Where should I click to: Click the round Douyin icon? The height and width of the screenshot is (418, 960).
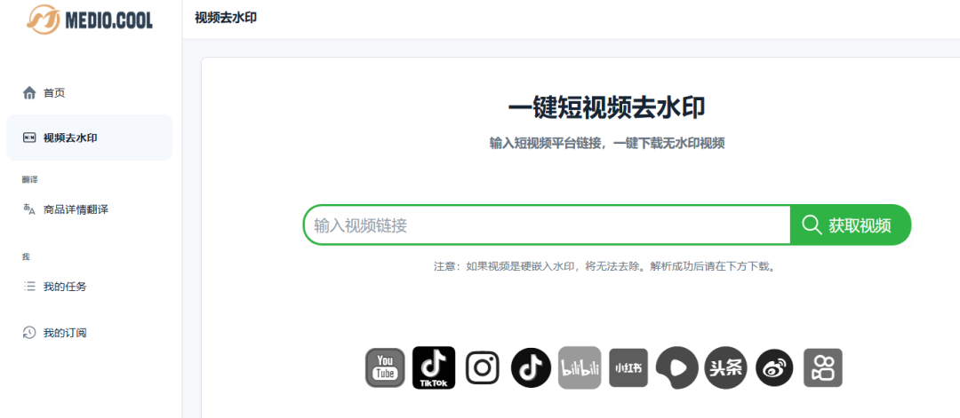tap(531, 368)
